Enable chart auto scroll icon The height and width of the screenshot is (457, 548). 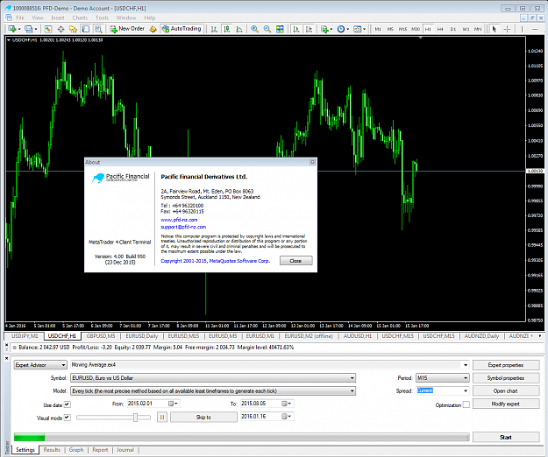[296, 29]
